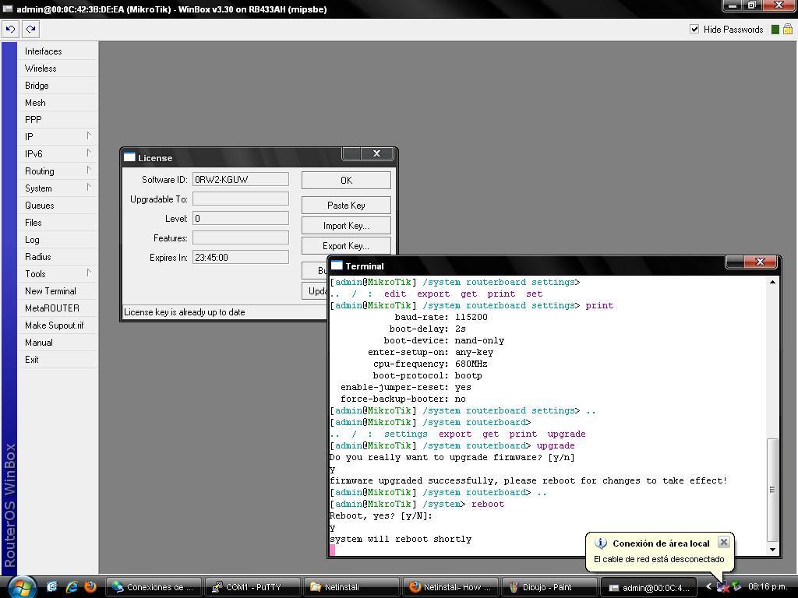Click the Undo arrow icon in WinBox toolbar
This screenshot has width=798, height=598.
pos(10,29)
